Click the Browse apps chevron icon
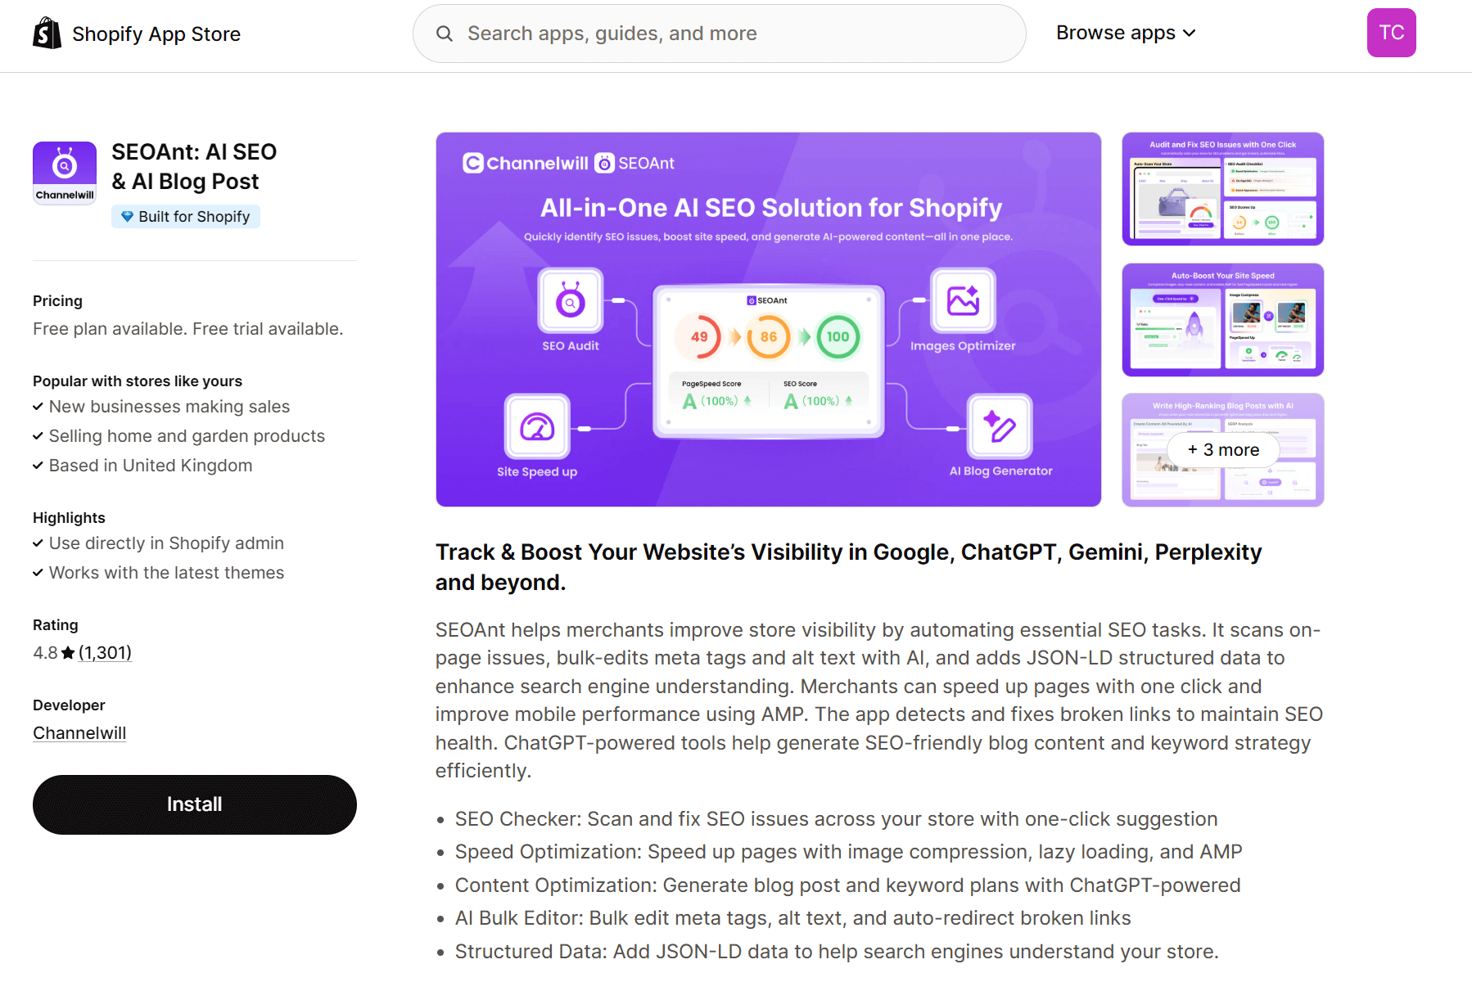The height and width of the screenshot is (982, 1472). tap(1189, 33)
